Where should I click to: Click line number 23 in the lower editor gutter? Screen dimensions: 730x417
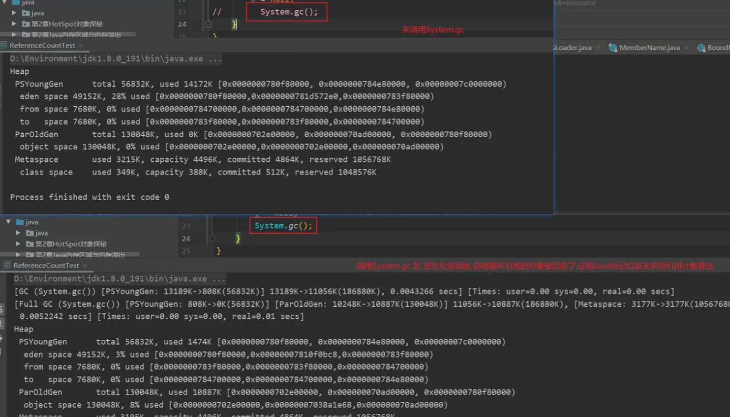click(x=186, y=226)
